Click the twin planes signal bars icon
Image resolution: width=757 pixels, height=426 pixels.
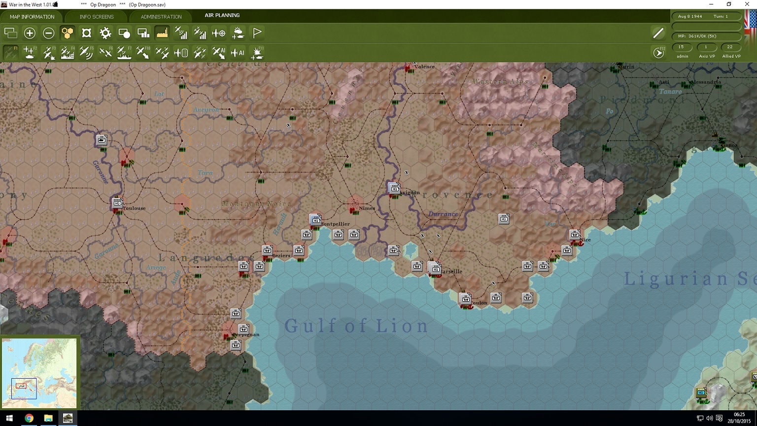click(200, 33)
